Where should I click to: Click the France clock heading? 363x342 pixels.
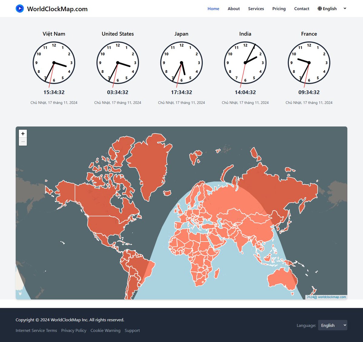[309, 34]
